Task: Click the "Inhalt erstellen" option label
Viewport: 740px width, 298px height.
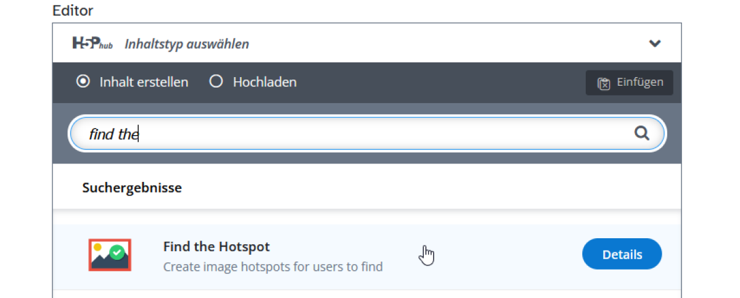Action: point(144,82)
